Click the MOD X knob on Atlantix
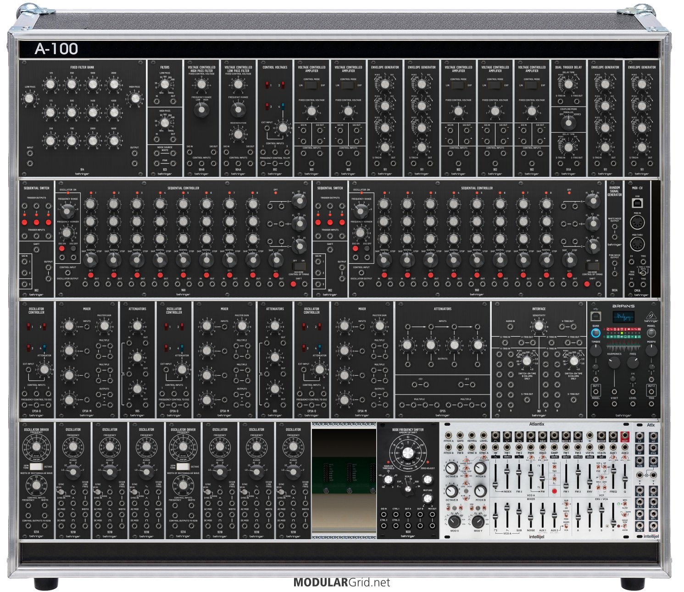The image size is (684, 592). (x=455, y=522)
